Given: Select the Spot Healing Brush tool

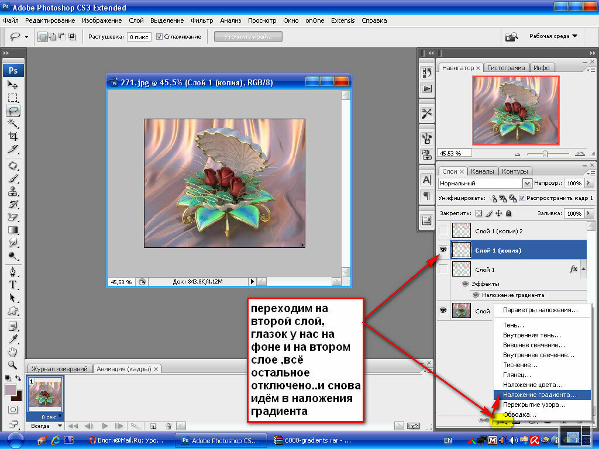Looking at the screenshot, I should point(13,165).
